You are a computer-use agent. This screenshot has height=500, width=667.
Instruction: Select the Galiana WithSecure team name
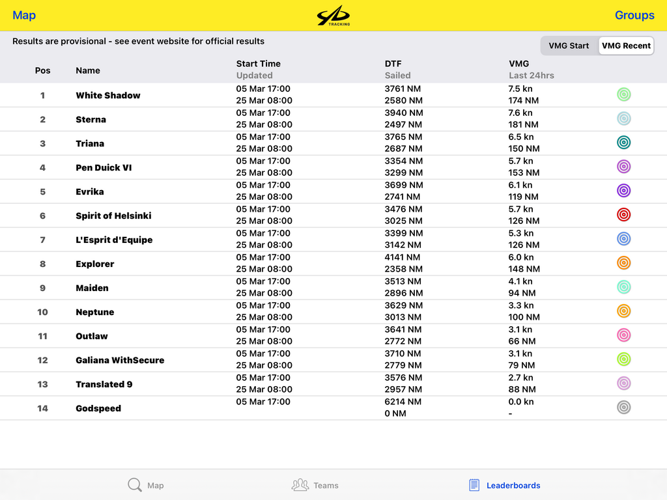click(x=120, y=360)
